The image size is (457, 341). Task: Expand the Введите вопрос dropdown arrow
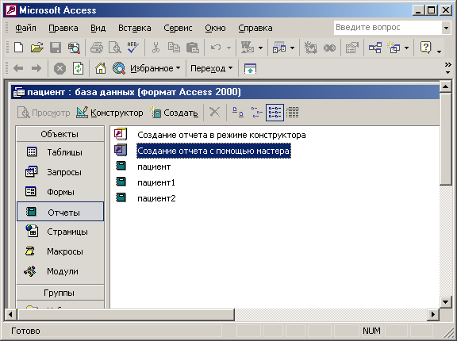coord(446,28)
